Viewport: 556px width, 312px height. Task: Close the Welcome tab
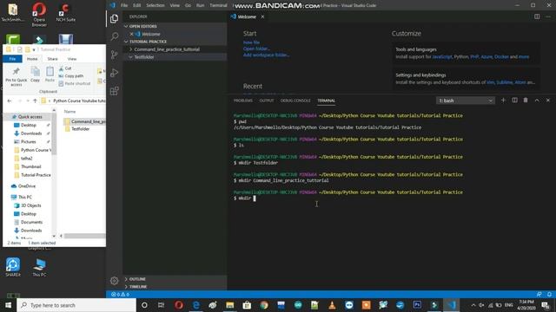[x=262, y=16]
